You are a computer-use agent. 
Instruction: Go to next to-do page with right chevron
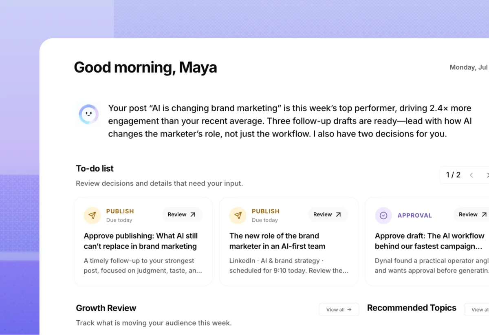click(x=487, y=175)
